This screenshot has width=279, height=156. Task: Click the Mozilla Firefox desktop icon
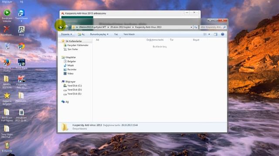7,65
